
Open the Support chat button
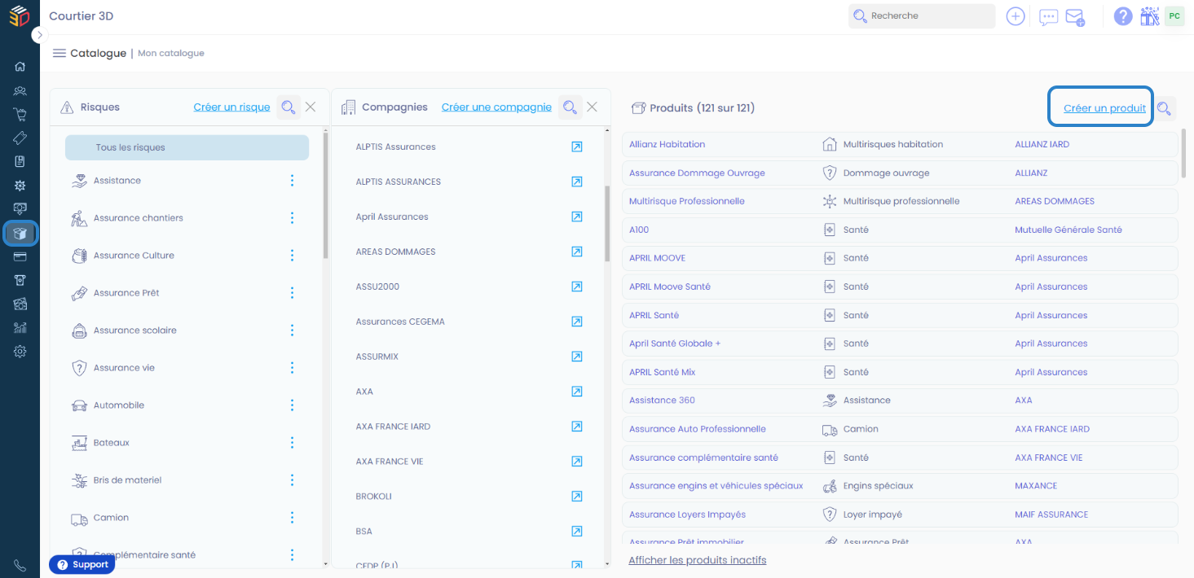[82, 565]
